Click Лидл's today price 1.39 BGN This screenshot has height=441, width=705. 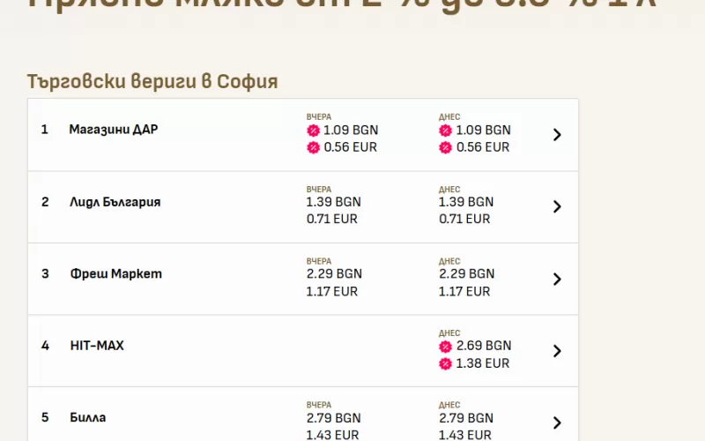[x=466, y=202]
